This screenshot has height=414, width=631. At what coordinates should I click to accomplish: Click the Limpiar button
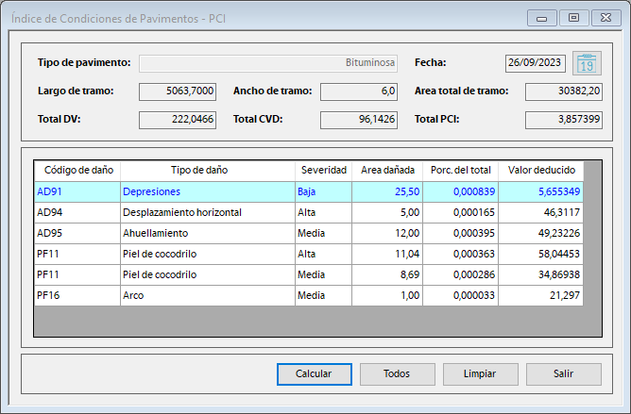pyautogui.click(x=480, y=373)
